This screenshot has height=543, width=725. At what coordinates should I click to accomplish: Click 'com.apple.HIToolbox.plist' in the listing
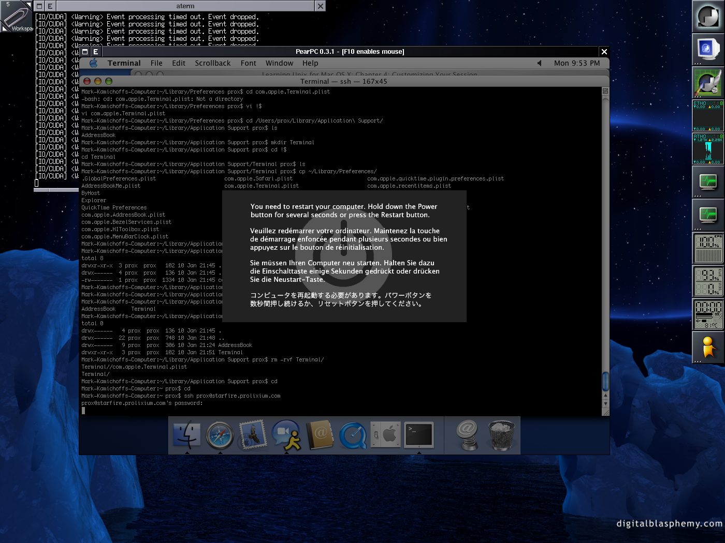coord(120,230)
